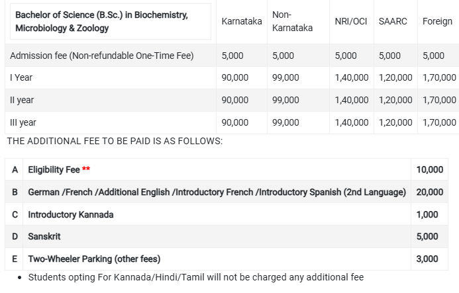Select the Karnataka column header
The height and width of the screenshot is (293, 459).
pyautogui.click(x=242, y=21)
